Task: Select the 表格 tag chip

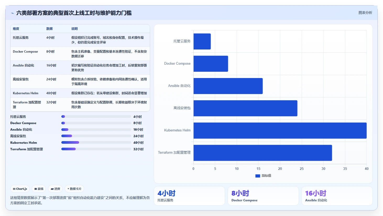Action: tap(39, 189)
